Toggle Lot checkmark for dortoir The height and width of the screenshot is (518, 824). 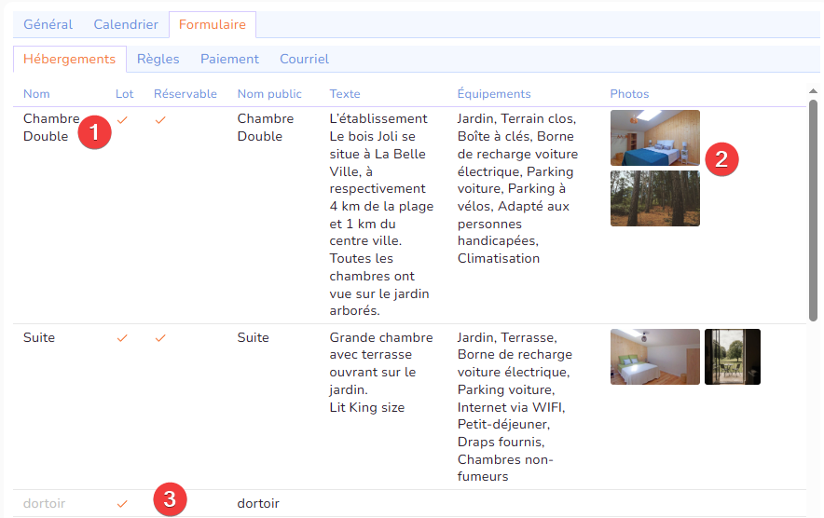tap(122, 504)
